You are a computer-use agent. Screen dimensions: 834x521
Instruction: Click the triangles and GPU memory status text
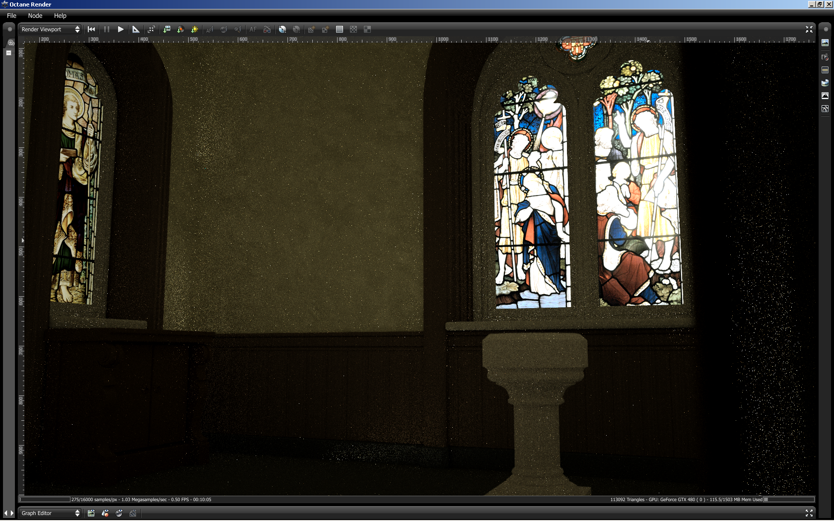pyautogui.click(x=686, y=500)
